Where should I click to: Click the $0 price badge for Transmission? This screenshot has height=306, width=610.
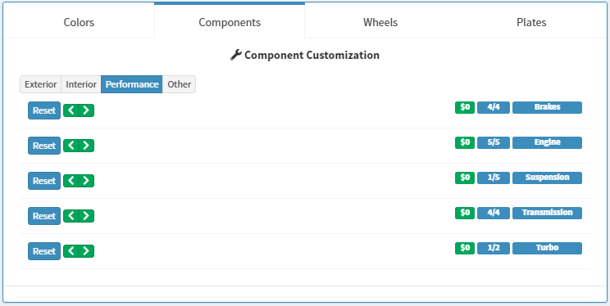coord(465,214)
